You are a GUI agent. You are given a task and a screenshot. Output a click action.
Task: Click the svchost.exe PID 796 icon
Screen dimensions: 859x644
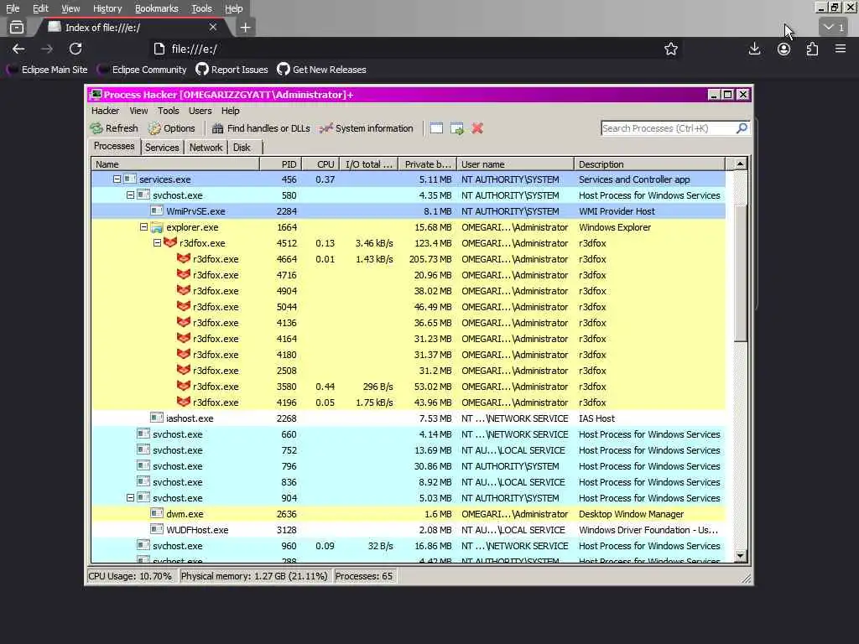tap(143, 465)
